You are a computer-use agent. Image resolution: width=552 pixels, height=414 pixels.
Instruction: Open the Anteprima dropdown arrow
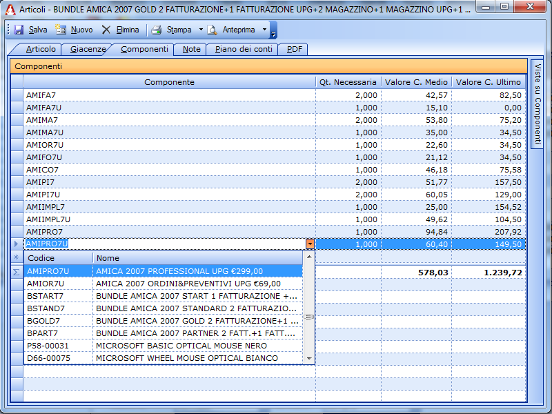pyautogui.click(x=264, y=30)
